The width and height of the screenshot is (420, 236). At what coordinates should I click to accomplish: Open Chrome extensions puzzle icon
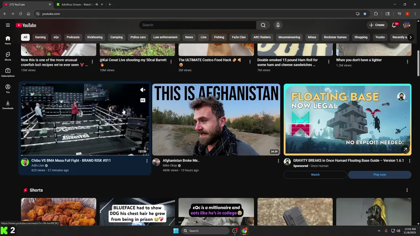pos(376,14)
